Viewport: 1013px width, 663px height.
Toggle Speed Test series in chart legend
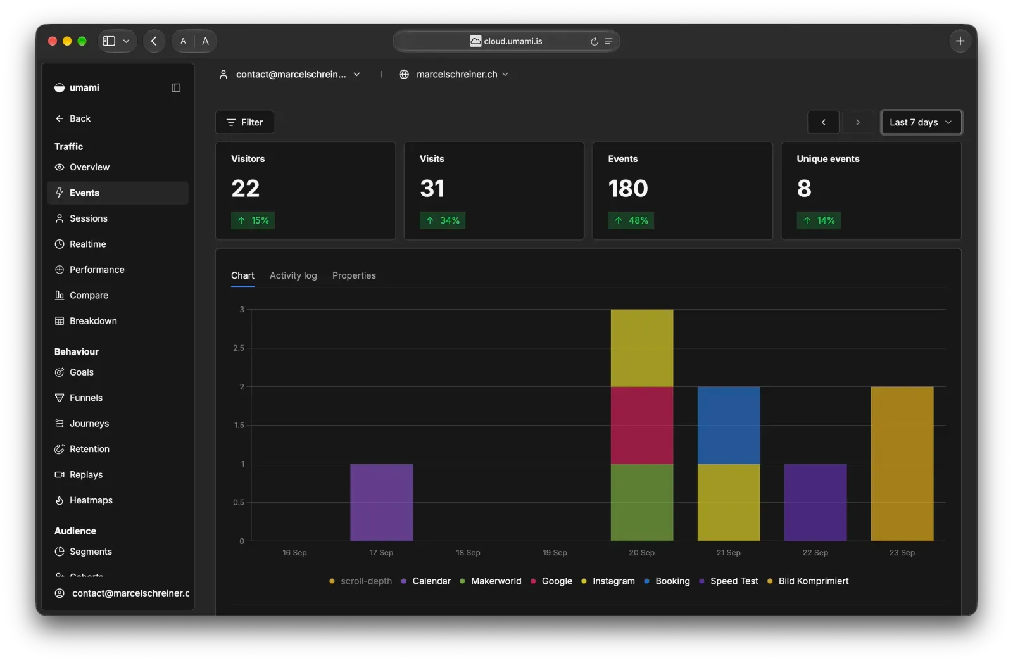(728, 581)
